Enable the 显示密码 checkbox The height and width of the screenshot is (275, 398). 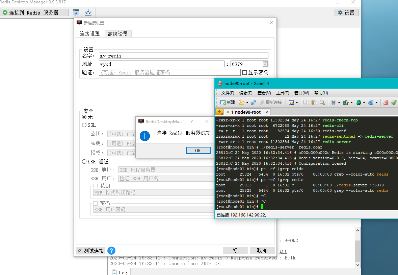click(245, 72)
